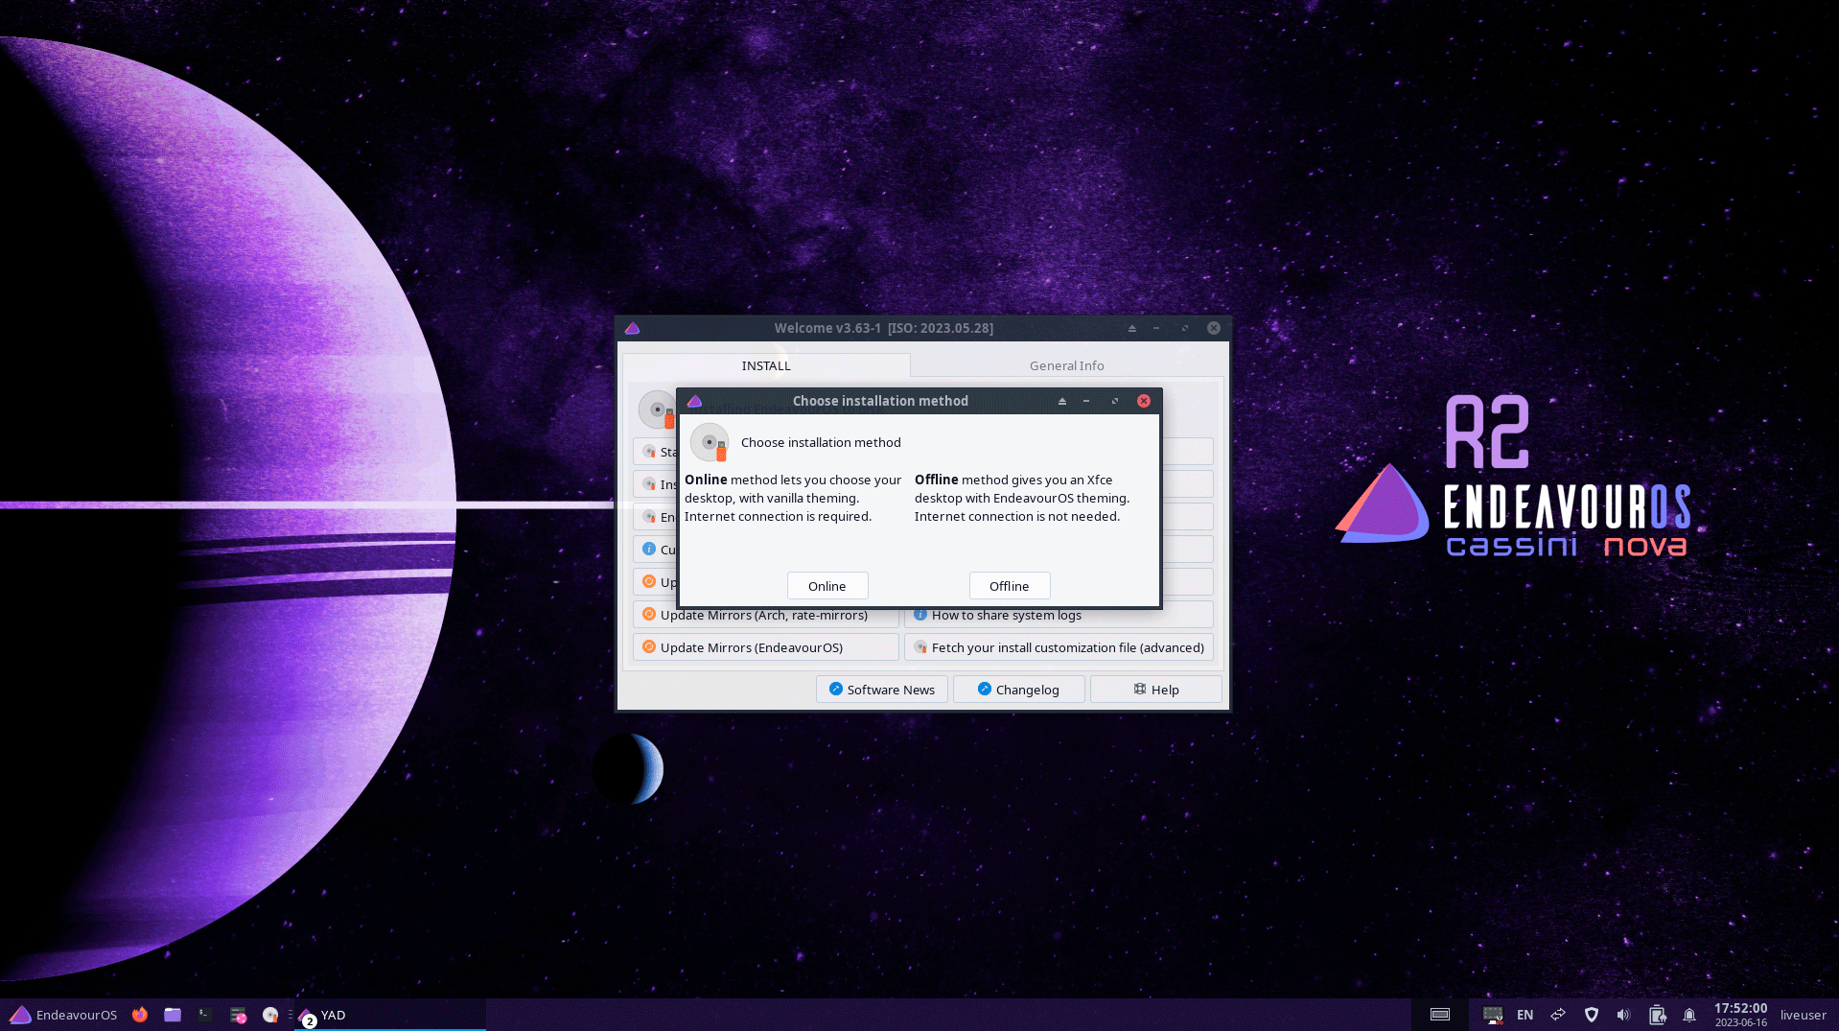This screenshot has width=1839, height=1031.
Task: Open the EndeavourOS application menu
Action: point(63,1015)
